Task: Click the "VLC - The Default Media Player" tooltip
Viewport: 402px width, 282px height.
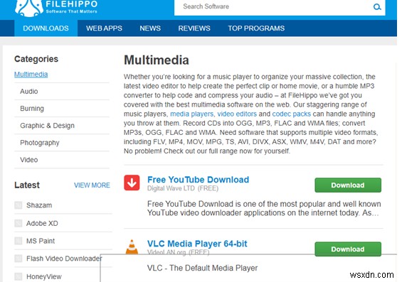Action: point(203,268)
